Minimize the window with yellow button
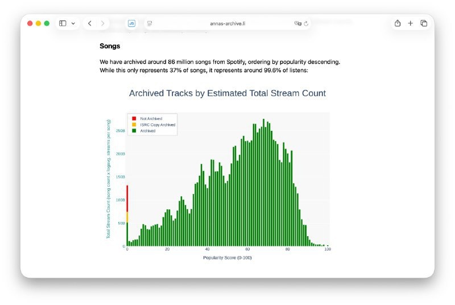 tap(38, 23)
